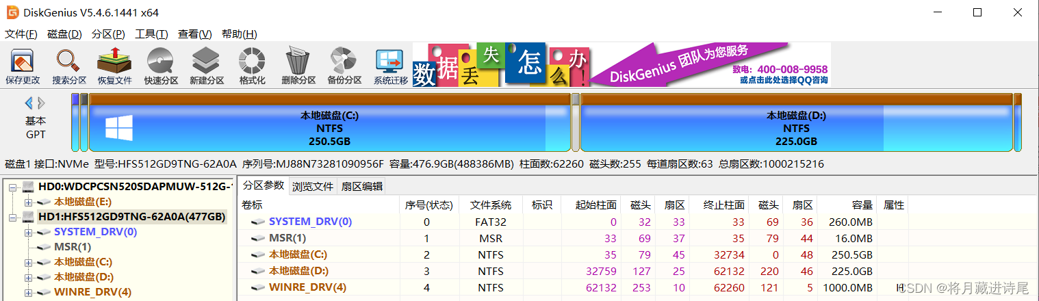
Task: Click drive icon beside SYSTEM_DRV(0) in partition table
Action: click(258, 222)
